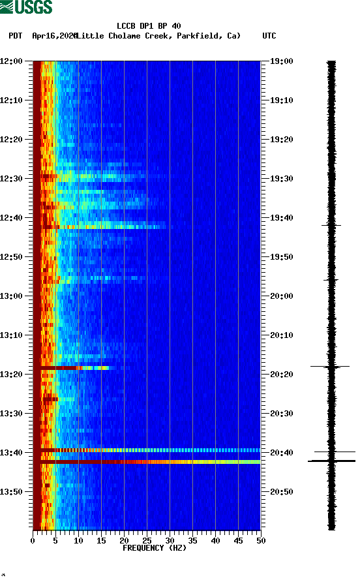Image resolution: width=360 pixels, height=582 pixels.
Task: Click the '19:30' UTC time label
Action: coord(281,179)
